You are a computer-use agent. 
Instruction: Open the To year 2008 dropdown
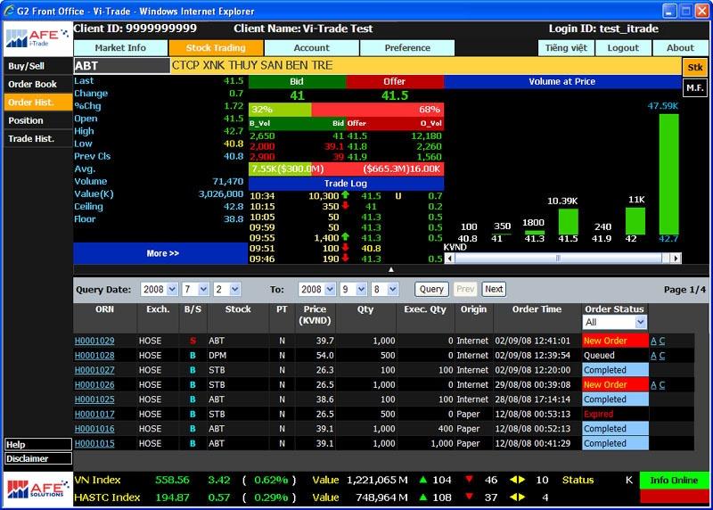(x=317, y=290)
